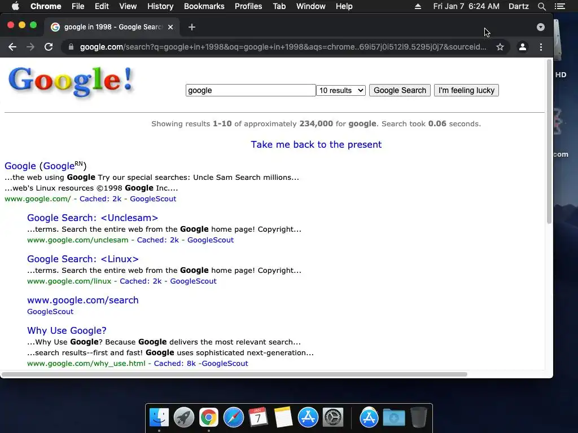
Task: Open 'Google Search: <Unclesam>' result
Action: tap(93, 218)
